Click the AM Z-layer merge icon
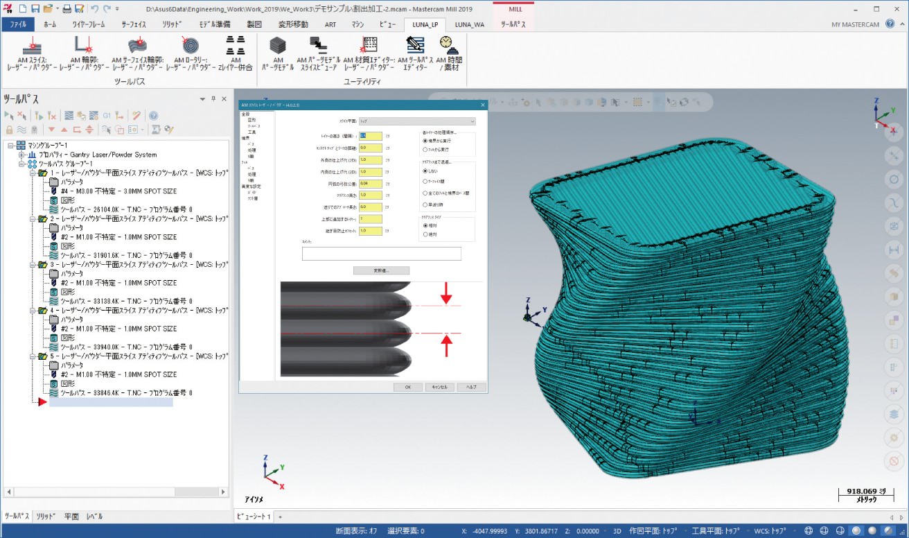This screenshot has height=538, width=909. [235, 47]
